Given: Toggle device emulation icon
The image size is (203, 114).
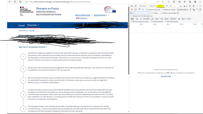Looking at the screenshot, I should point(135,6).
